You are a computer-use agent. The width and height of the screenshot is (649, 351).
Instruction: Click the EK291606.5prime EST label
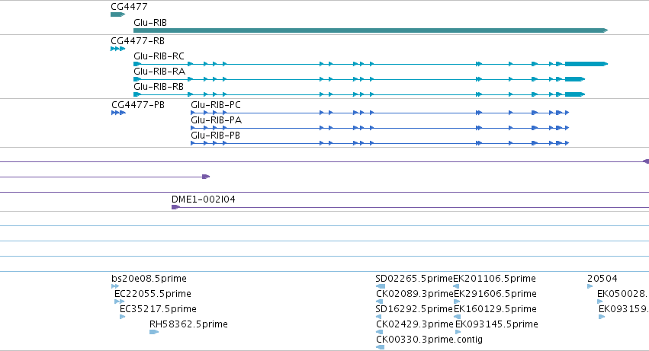tap(496, 294)
